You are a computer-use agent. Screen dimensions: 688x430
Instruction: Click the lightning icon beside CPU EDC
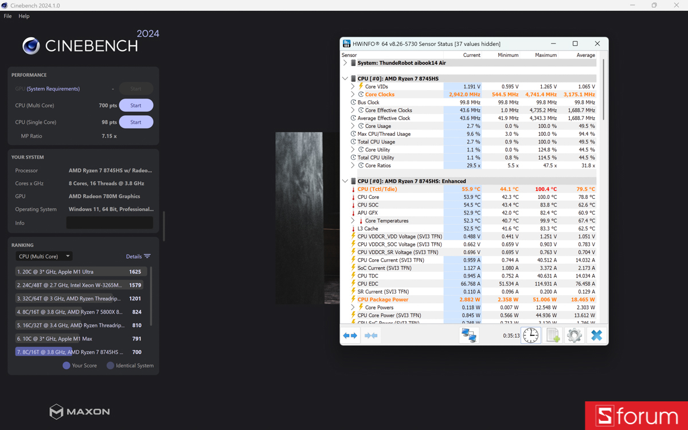(353, 284)
